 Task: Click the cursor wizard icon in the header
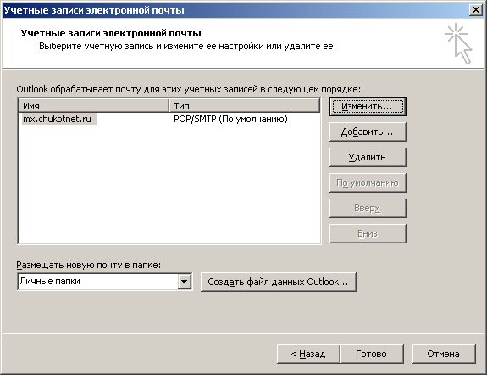tap(458, 43)
